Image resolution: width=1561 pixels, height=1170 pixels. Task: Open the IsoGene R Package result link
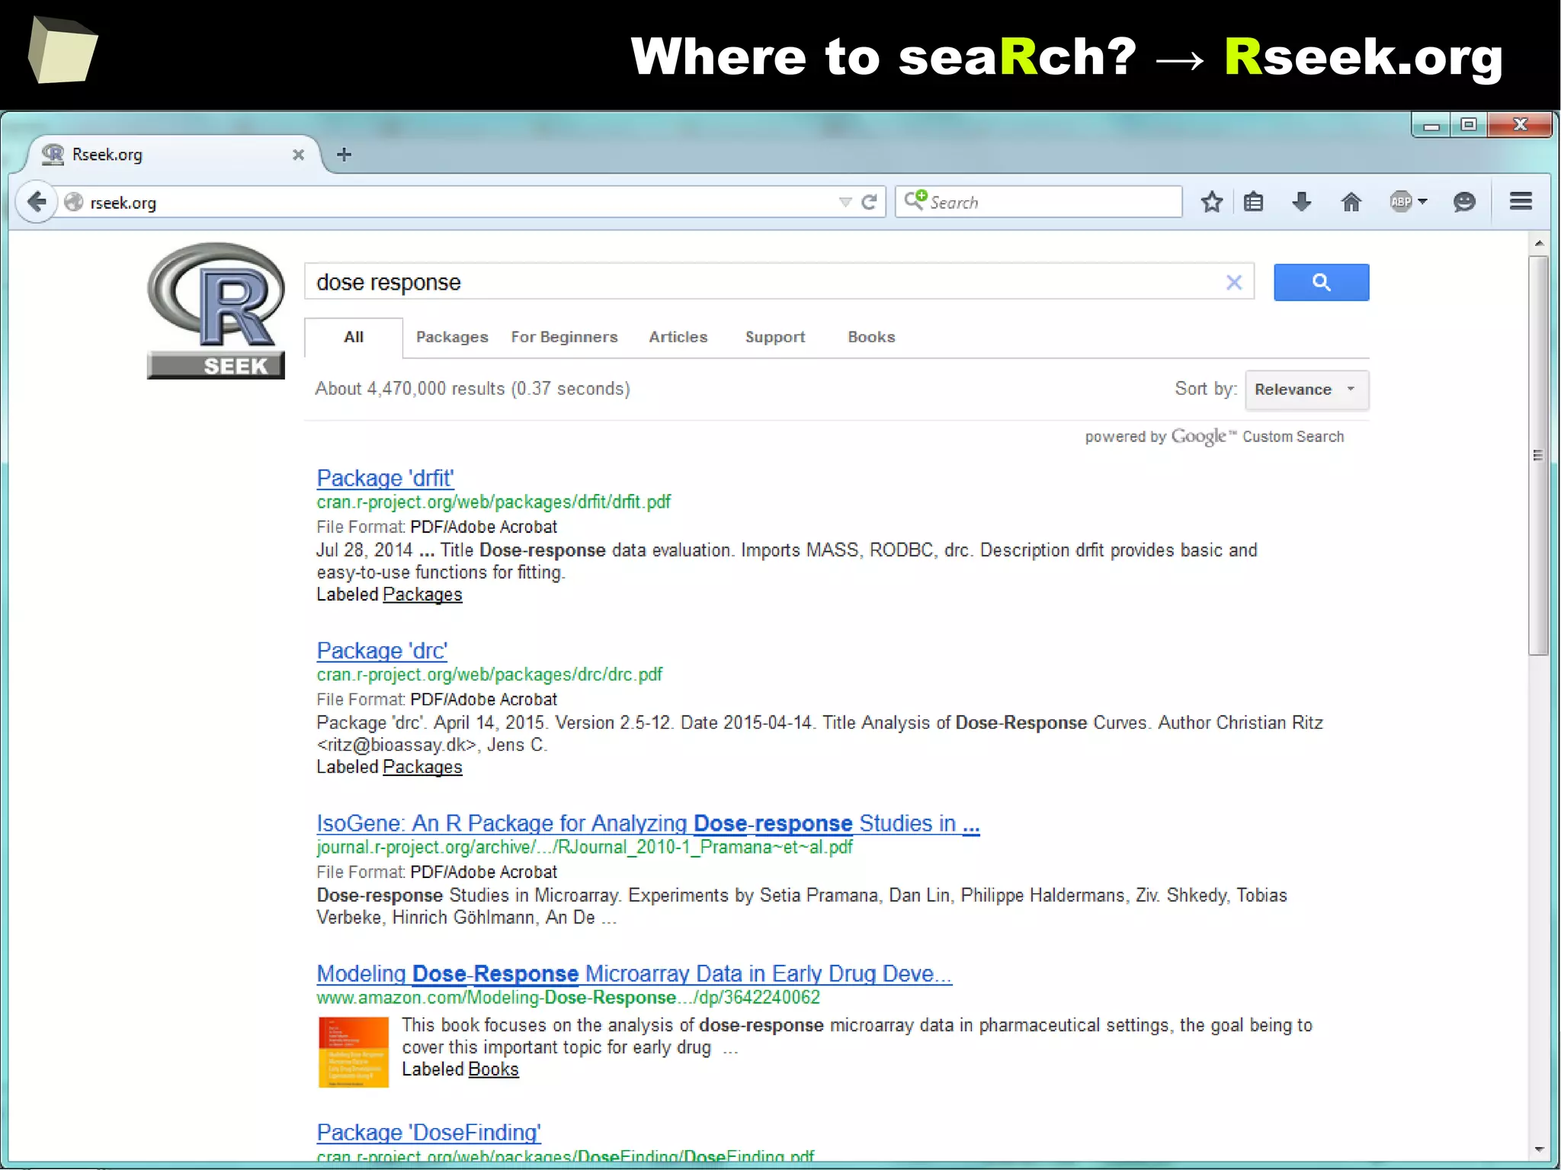648,823
